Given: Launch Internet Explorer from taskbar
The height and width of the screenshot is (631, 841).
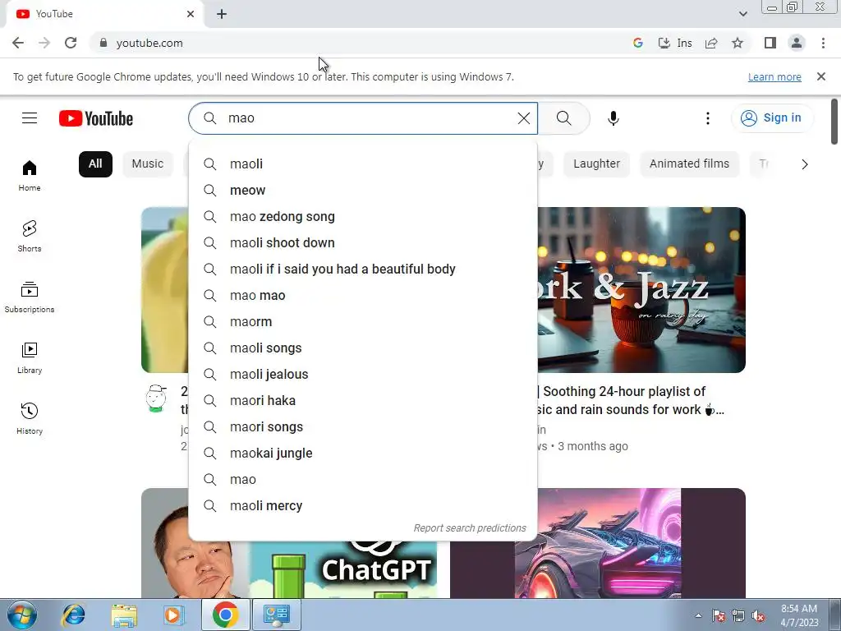Looking at the screenshot, I should (73, 615).
